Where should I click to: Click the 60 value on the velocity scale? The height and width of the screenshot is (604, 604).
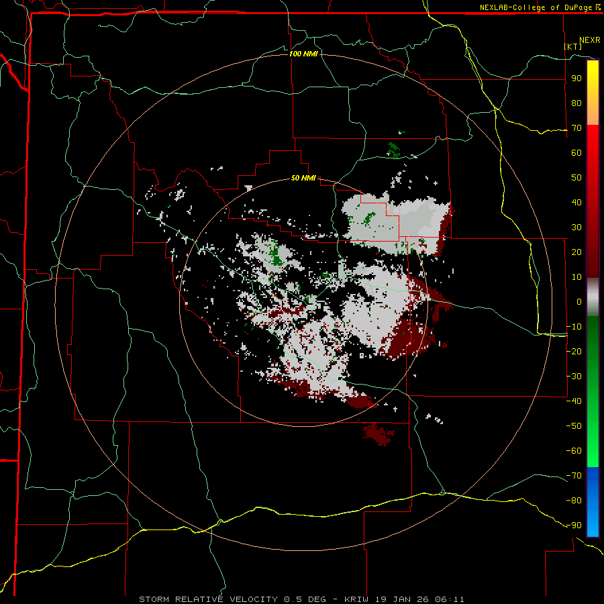(x=576, y=152)
